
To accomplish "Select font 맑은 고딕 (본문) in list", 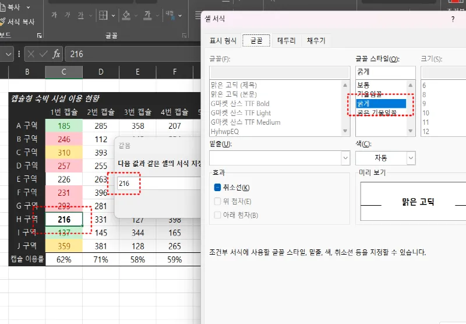I will click(234, 94).
